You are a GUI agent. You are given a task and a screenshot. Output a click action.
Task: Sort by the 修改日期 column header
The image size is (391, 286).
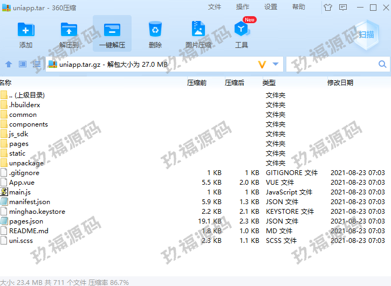[x=340, y=82]
